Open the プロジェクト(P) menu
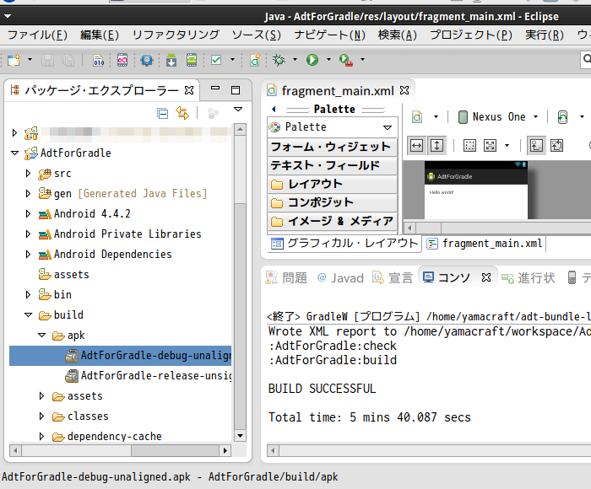This screenshot has width=591, height=489. pos(471,35)
